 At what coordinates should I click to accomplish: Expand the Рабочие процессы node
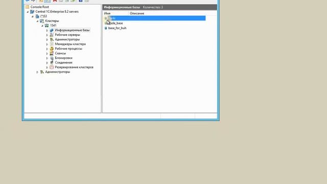(x=47, y=49)
